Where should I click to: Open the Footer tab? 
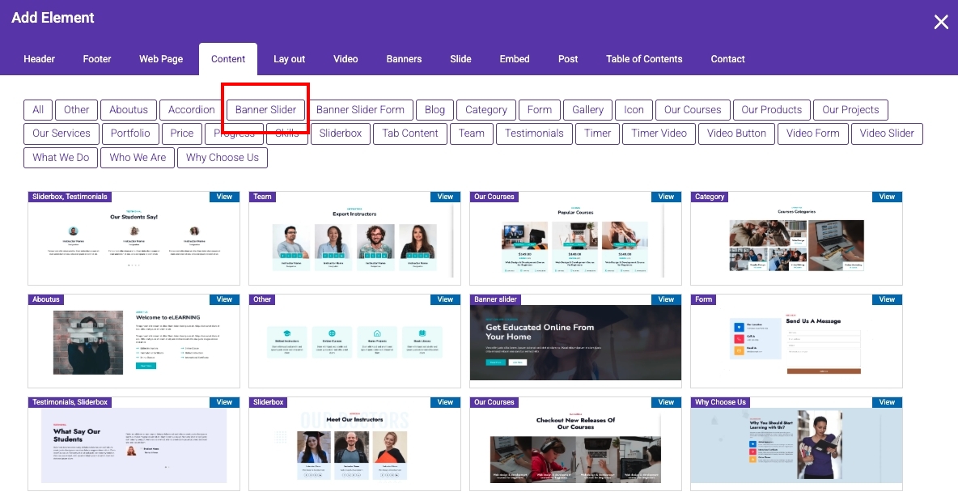point(97,59)
